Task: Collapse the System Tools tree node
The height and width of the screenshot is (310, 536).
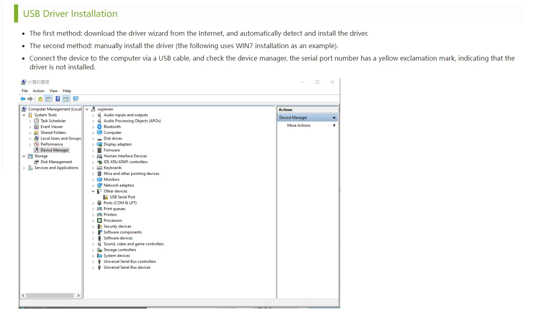Action: point(24,115)
